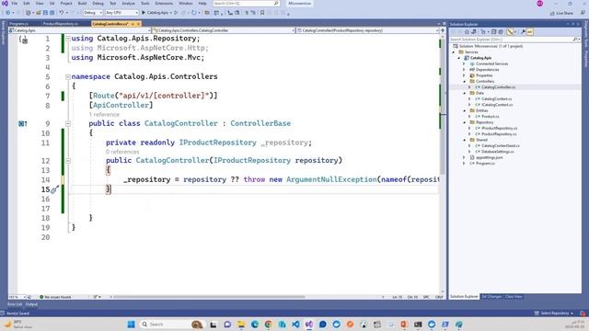Open the Catalog.Apis project navigation dropdown

tap(80, 30)
